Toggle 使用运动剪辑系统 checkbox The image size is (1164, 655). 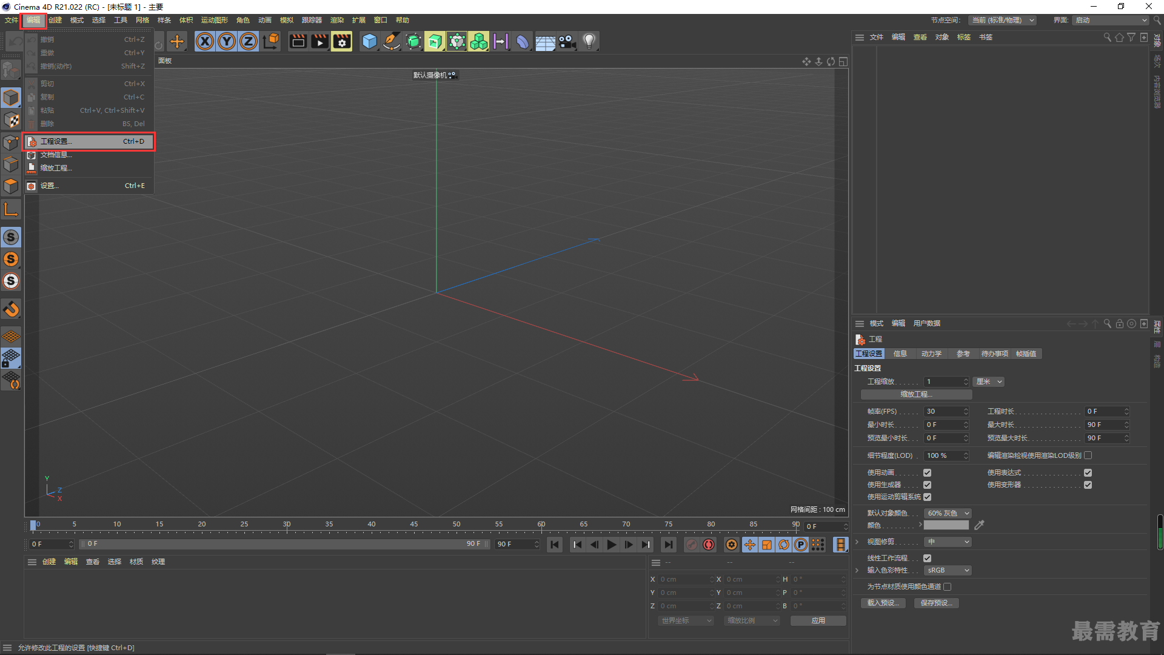(x=927, y=497)
